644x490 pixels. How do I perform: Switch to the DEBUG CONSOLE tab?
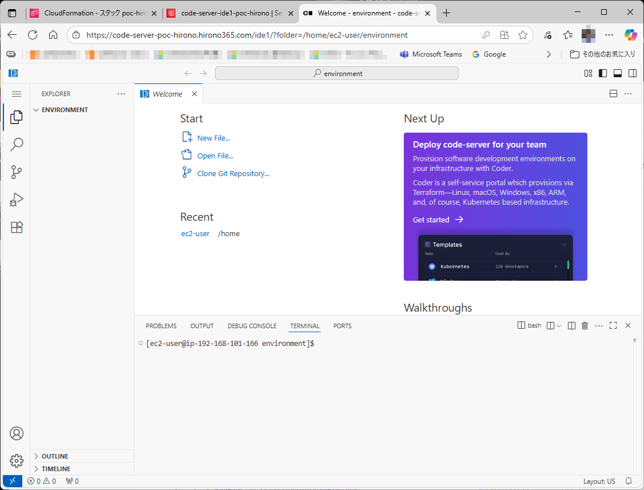pos(252,326)
